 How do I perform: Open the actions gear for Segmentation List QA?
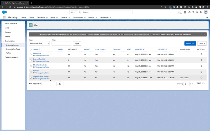[x=201, y=78]
